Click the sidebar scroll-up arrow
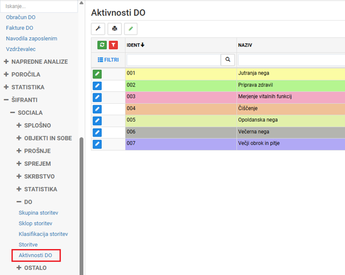Viewport: 345px width, 275px height. pos(82,3)
